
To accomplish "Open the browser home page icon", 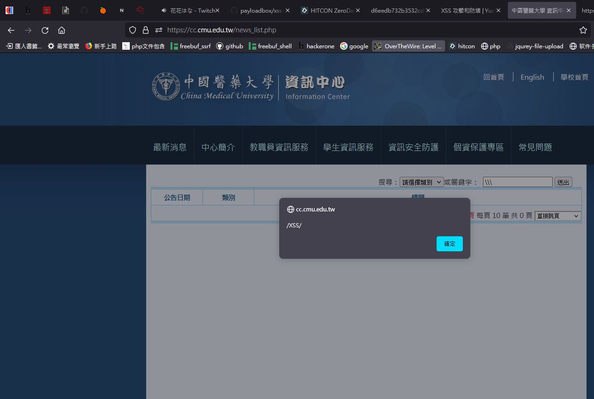I will point(61,30).
